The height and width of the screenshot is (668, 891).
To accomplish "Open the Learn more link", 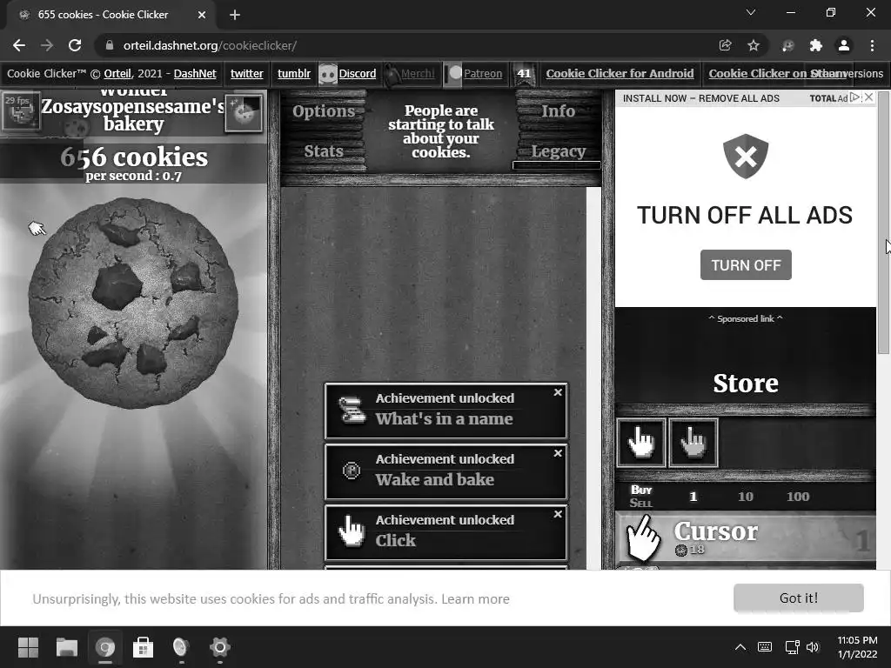I will coord(475,598).
